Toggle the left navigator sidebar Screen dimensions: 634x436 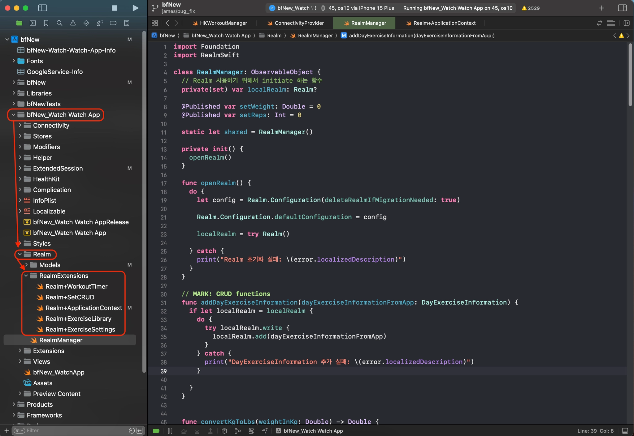pos(42,8)
